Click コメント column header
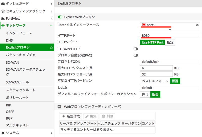Screen dimensions: 202x137 click(x=148, y=123)
